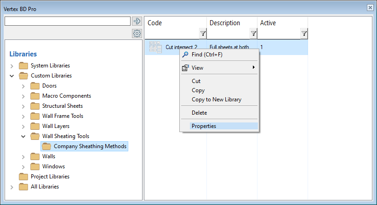Image resolution: width=377 pixels, height=205 pixels.
Task: Expand the Macro Components folder
Action: 23,96
